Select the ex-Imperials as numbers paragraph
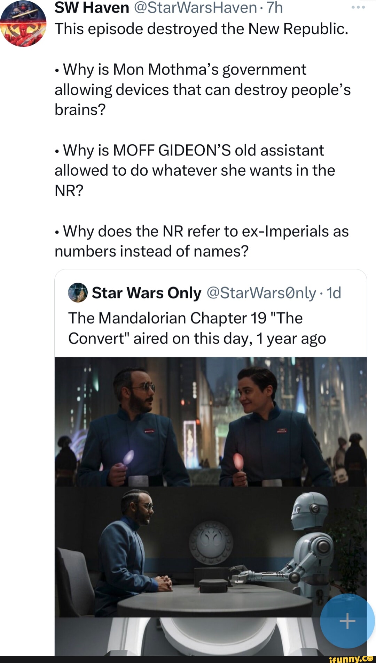Image resolution: width=376 pixels, height=663 pixels. click(x=202, y=241)
